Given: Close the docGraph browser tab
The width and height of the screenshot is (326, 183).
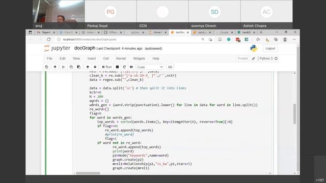Looking at the screenshot, I should [187, 33].
